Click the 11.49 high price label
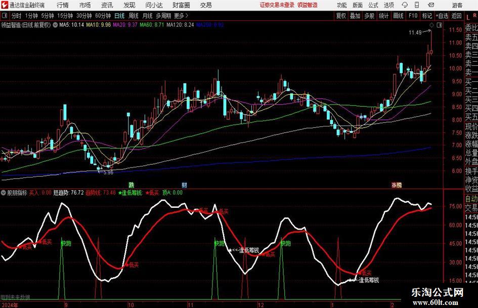Viewport: 478px width, 308px height. point(415,32)
